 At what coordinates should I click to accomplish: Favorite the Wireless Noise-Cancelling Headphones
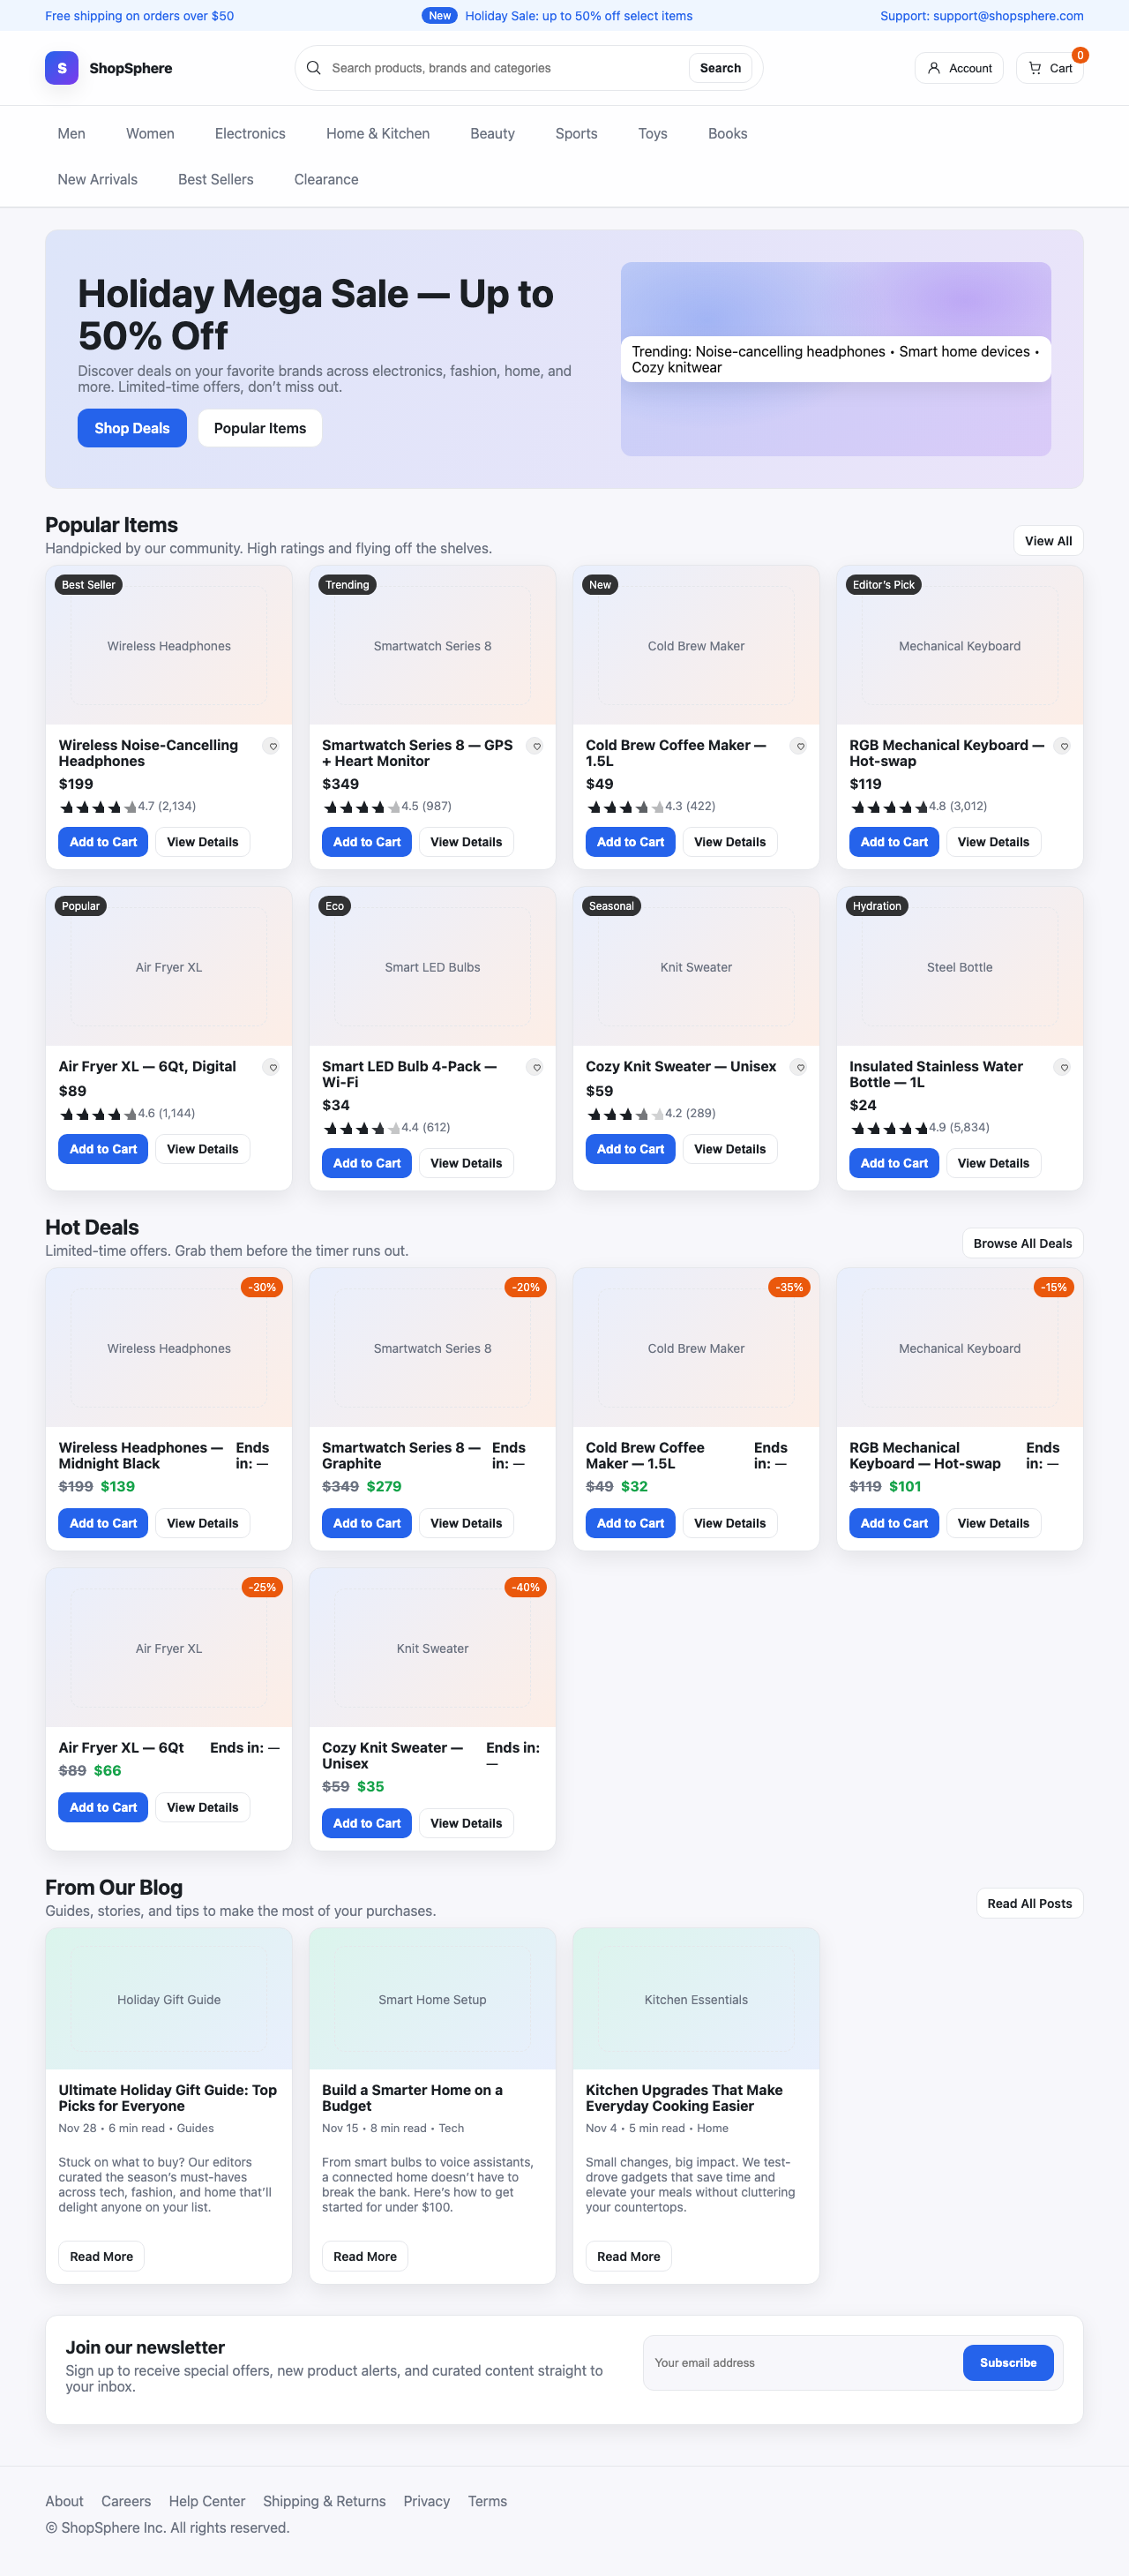pyautogui.click(x=272, y=746)
